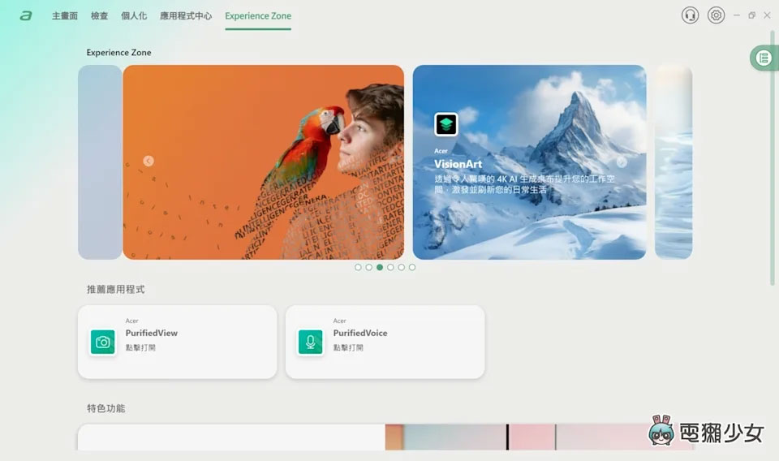The height and width of the screenshot is (461, 779).
Task: Open the 檢查 tab
Action: point(99,15)
